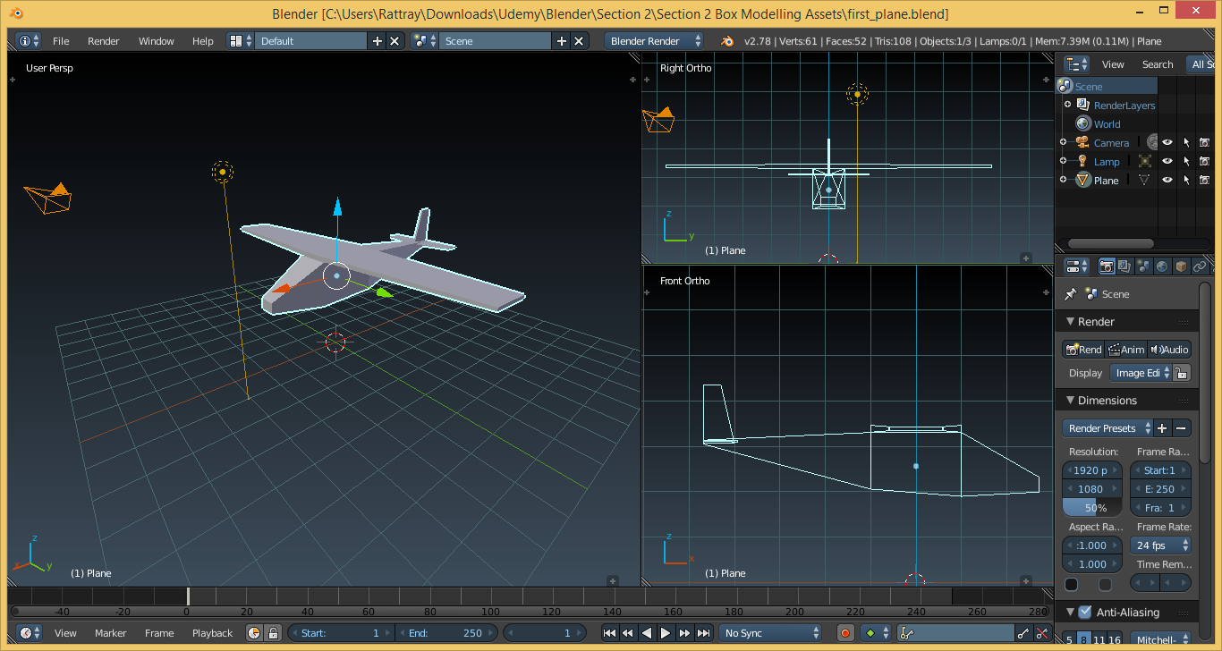Toggle selectability of the Lamp object
The image size is (1222, 651).
click(x=1186, y=161)
